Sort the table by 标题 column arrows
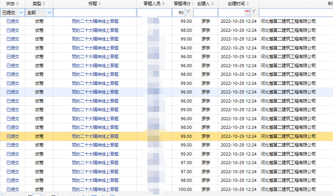Screen dimensions: 333x196 click(100, 4)
